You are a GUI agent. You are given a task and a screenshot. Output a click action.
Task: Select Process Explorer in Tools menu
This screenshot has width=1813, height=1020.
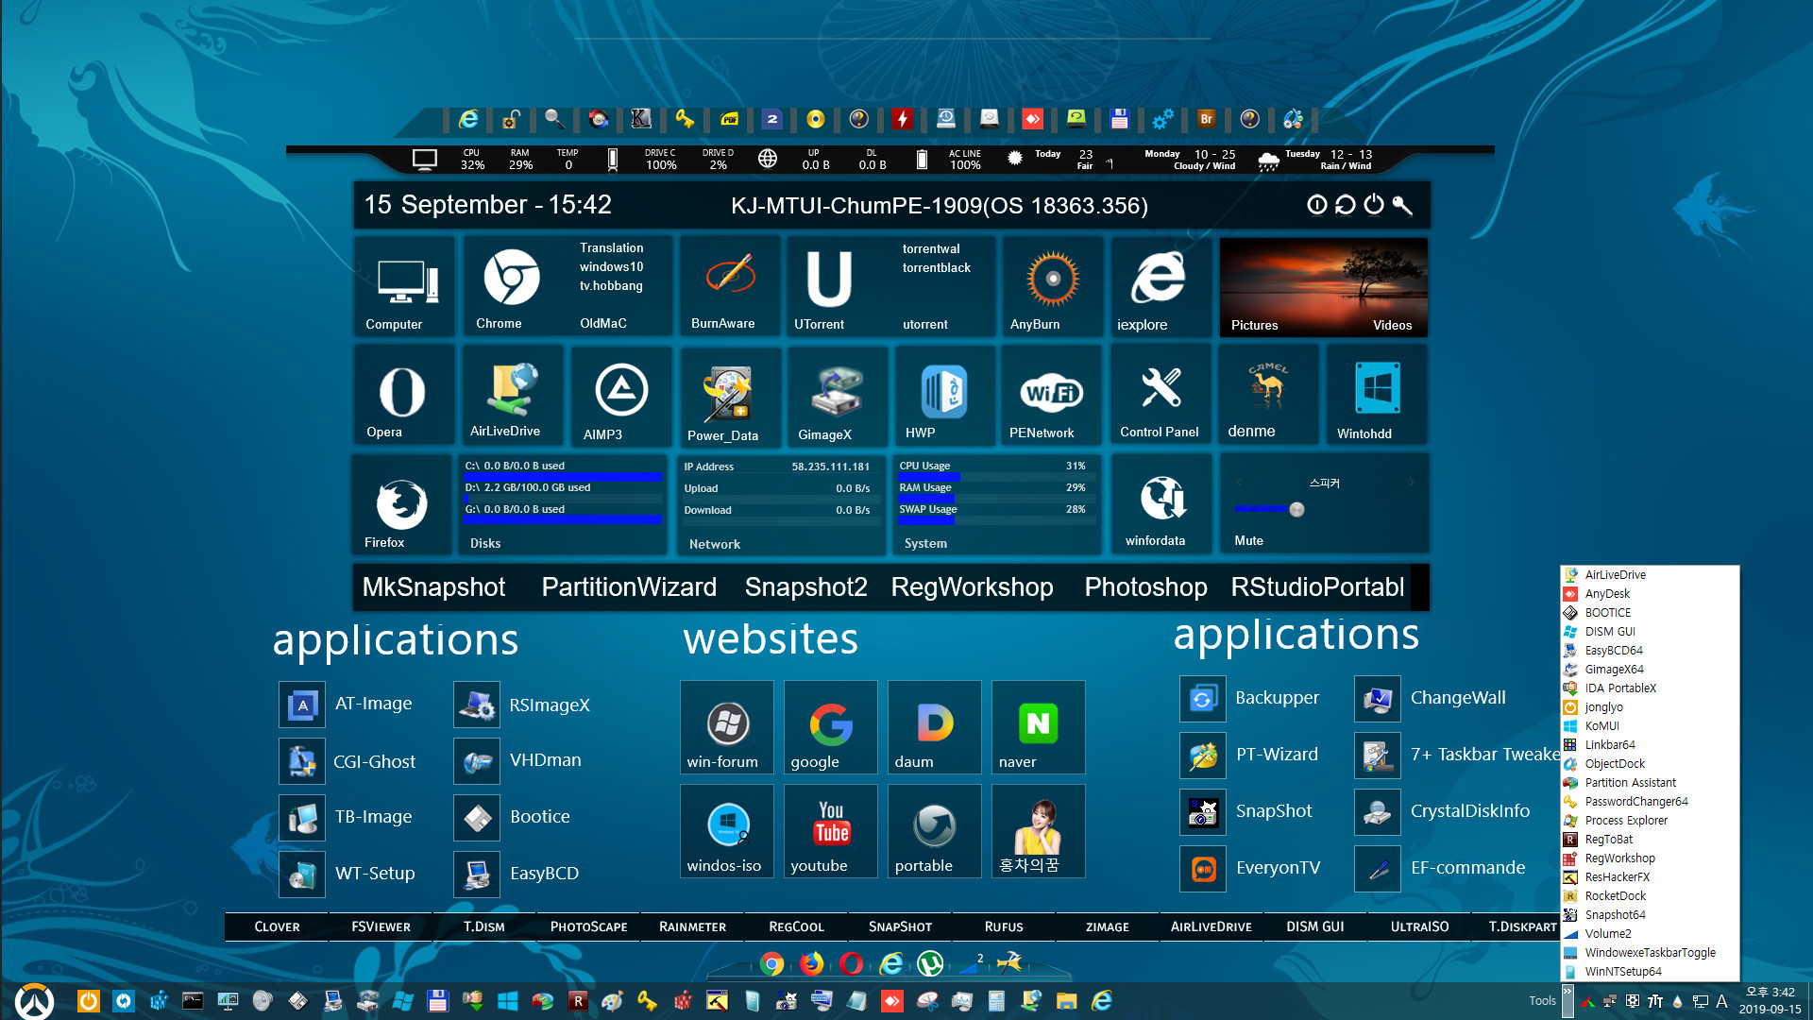[1649, 821]
